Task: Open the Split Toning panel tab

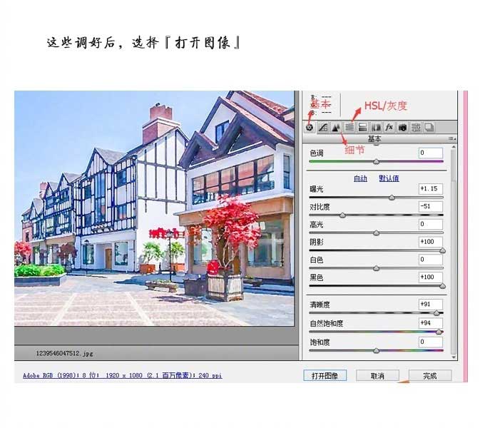Action: click(x=362, y=127)
